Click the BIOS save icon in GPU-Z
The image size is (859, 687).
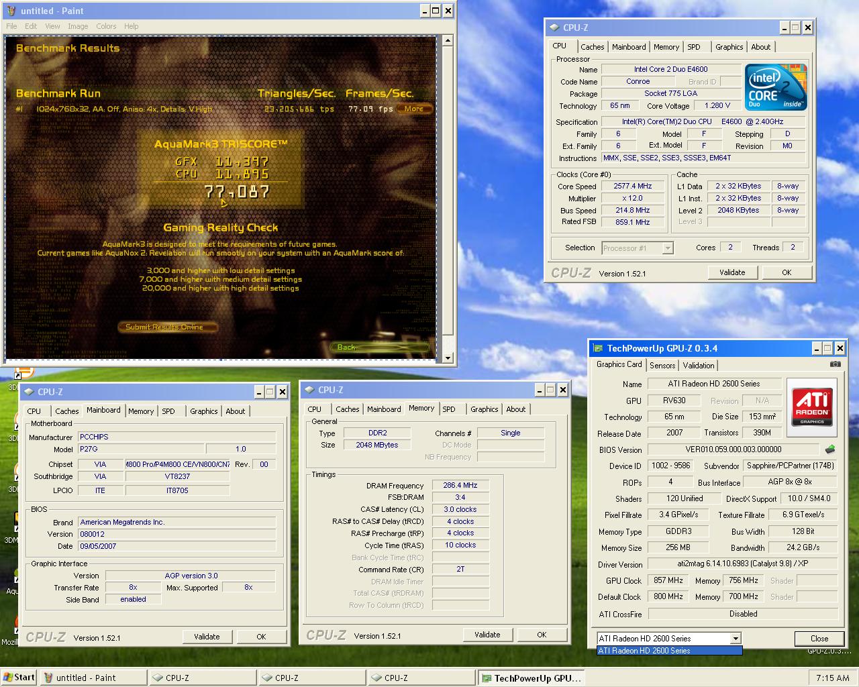pyautogui.click(x=831, y=450)
